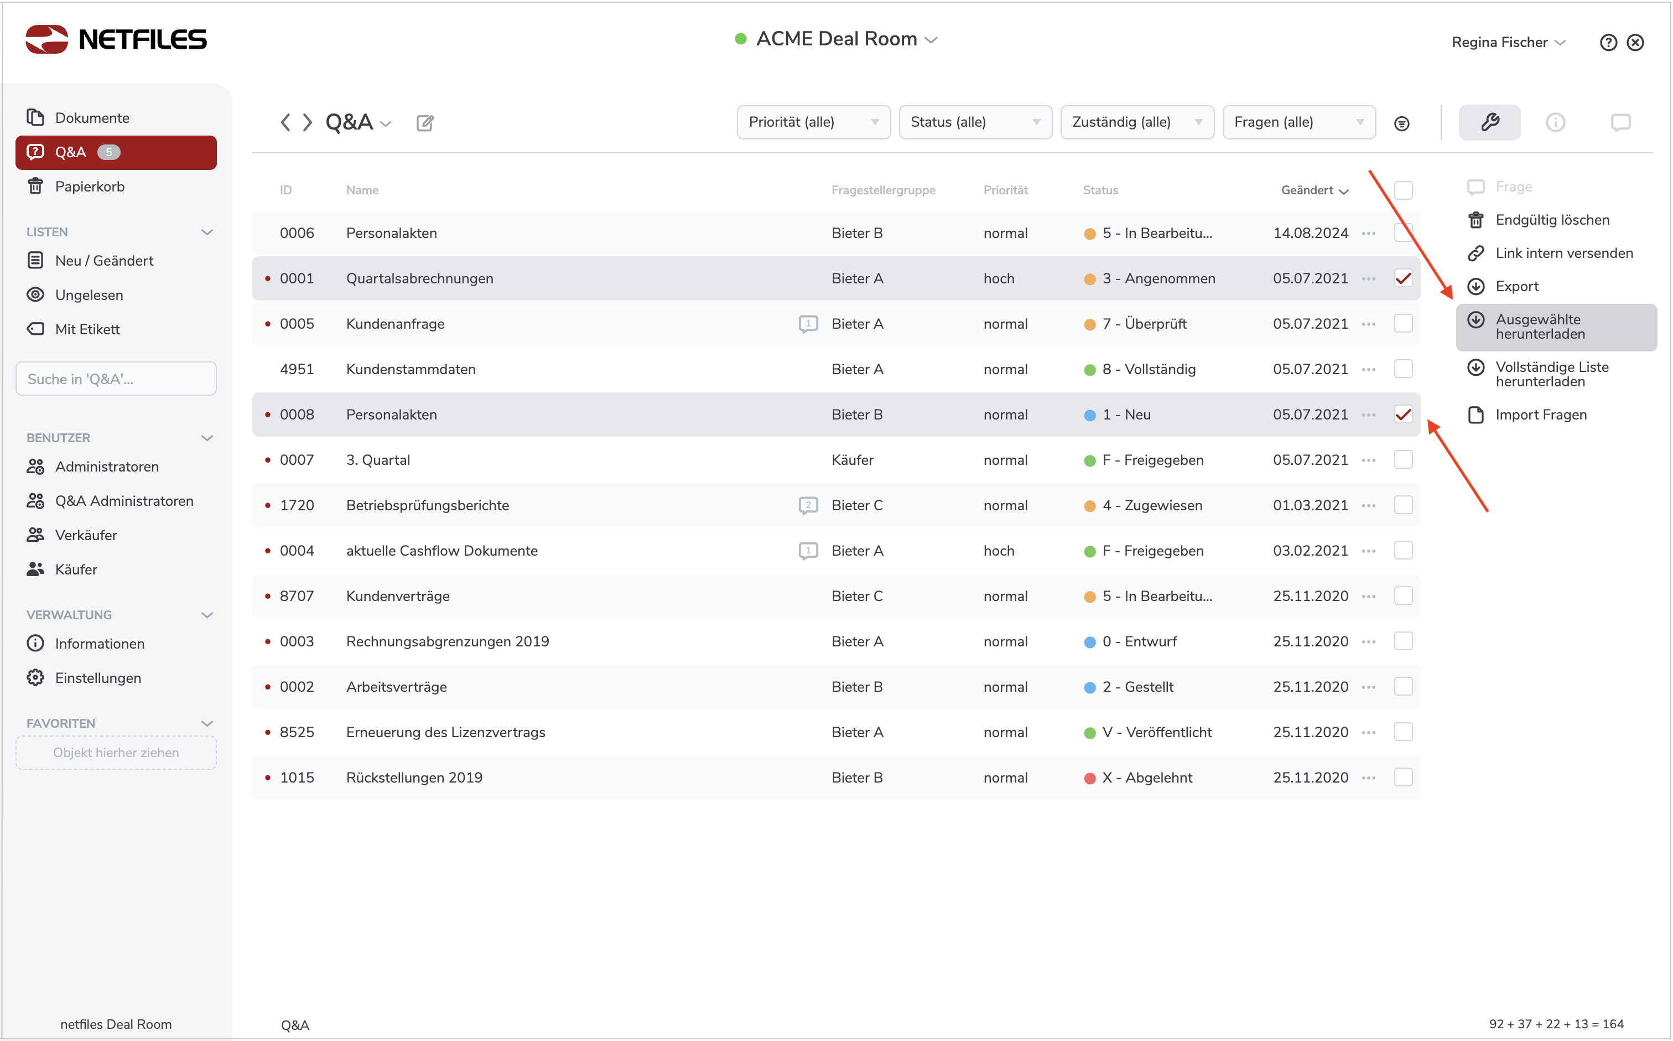Image resolution: width=1673 pixels, height=1041 pixels.
Task: Open the three-dots menu for Kundenanfrage row
Action: [x=1368, y=324]
